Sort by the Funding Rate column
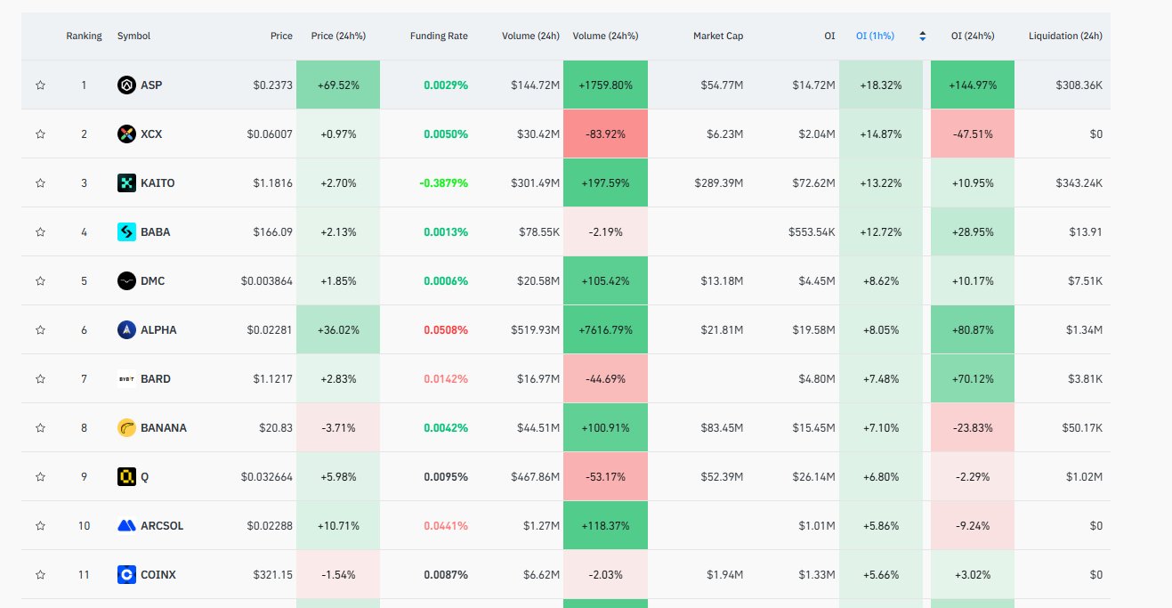This screenshot has height=608, width=1172. click(439, 36)
